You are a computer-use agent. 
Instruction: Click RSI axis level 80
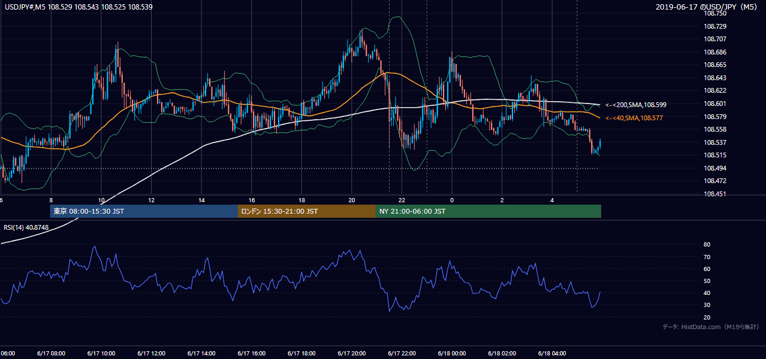pos(707,245)
